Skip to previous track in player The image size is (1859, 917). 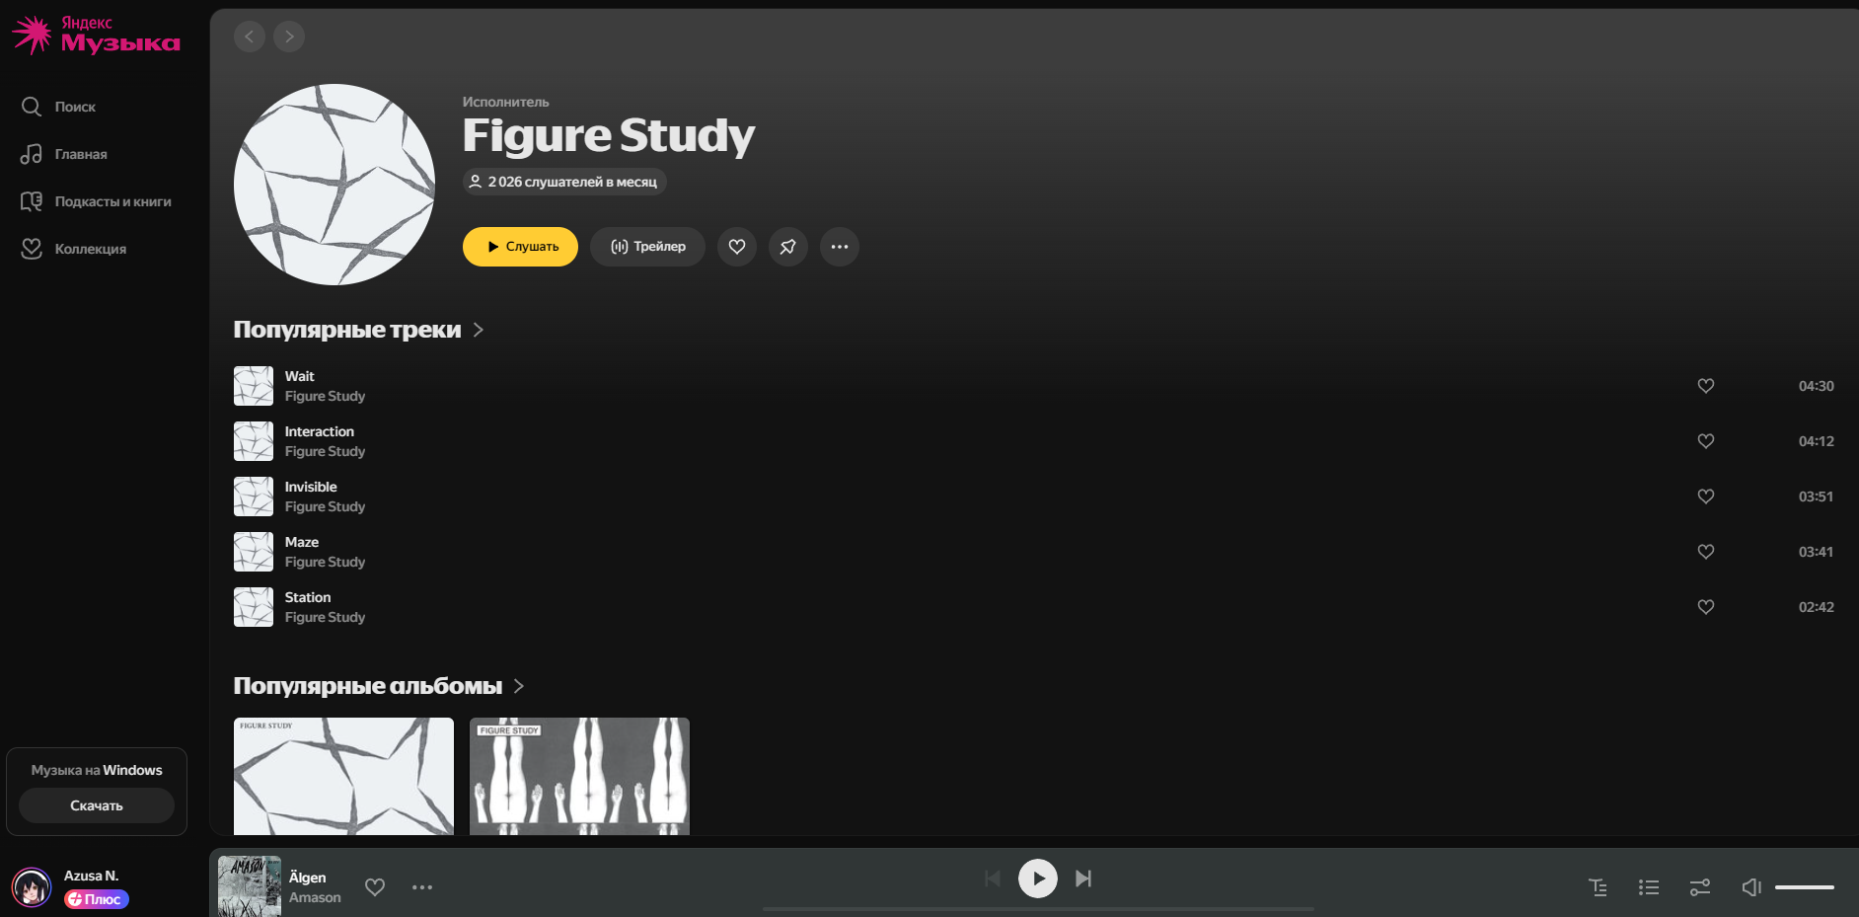tap(993, 879)
